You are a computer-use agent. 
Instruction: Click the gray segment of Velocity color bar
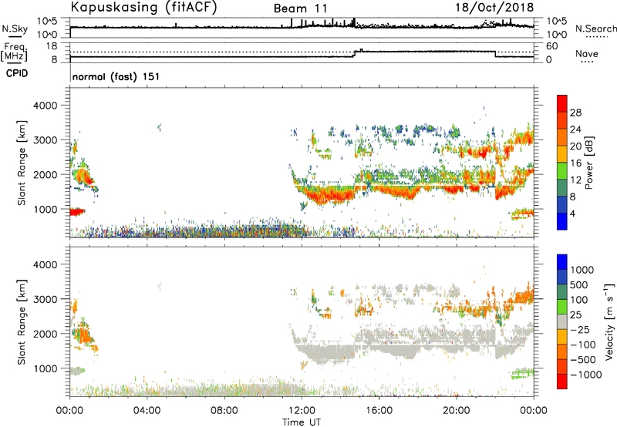point(562,322)
